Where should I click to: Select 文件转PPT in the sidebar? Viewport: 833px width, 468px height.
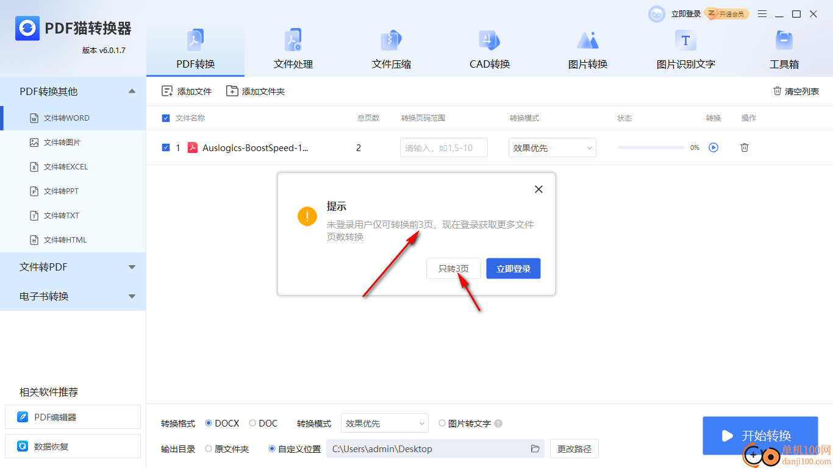click(73, 191)
